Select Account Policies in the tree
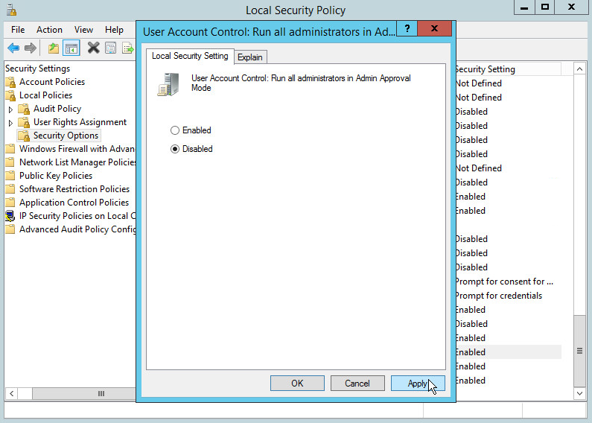 [x=51, y=82]
